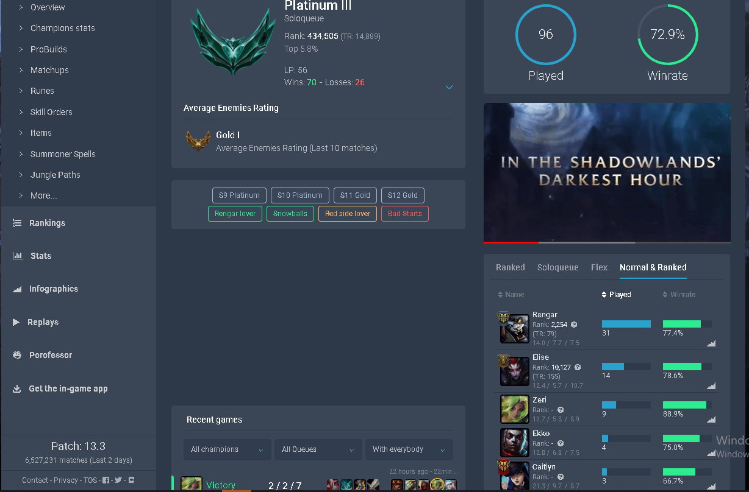This screenshot has height=492, width=749.
Task: Click Elise's champion portrait
Action: point(515,371)
